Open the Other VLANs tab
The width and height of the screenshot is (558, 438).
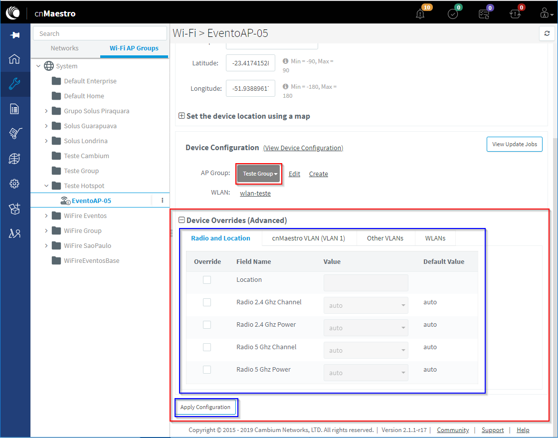pos(385,238)
